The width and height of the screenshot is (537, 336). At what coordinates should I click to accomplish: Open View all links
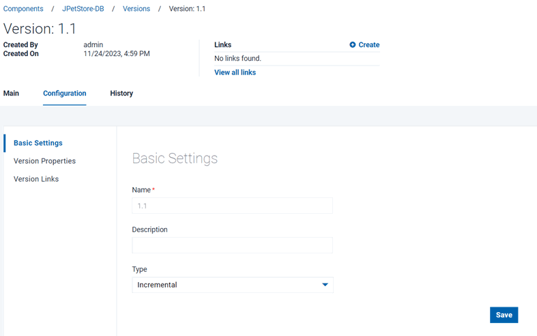point(235,72)
